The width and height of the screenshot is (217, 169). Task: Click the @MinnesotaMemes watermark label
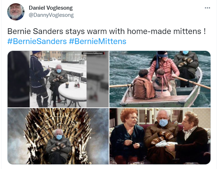pyautogui.click(x=92, y=53)
